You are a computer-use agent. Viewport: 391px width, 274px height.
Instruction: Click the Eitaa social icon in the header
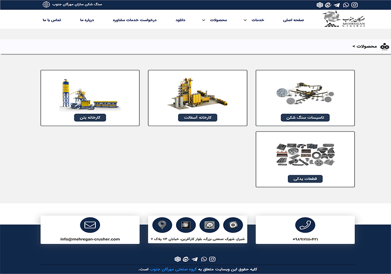tap(328, 5)
